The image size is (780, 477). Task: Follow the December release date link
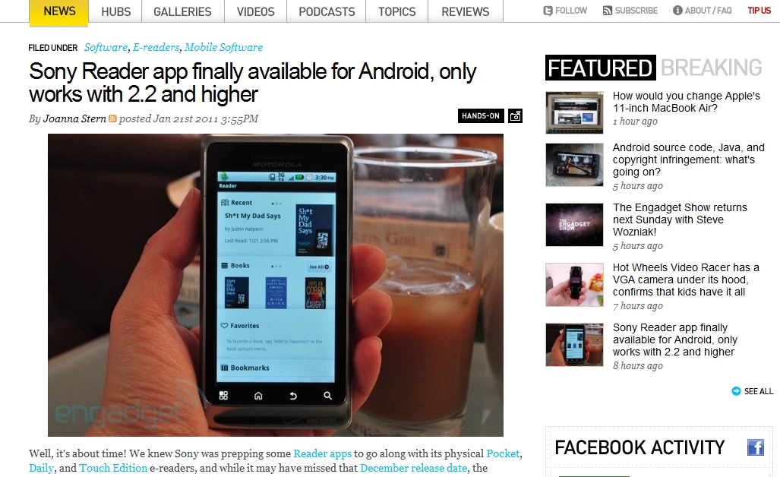click(413, 468)
